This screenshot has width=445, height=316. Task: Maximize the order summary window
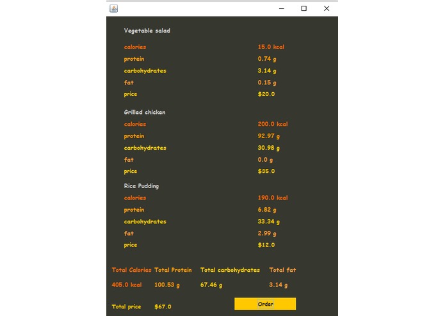click(304, 8)
